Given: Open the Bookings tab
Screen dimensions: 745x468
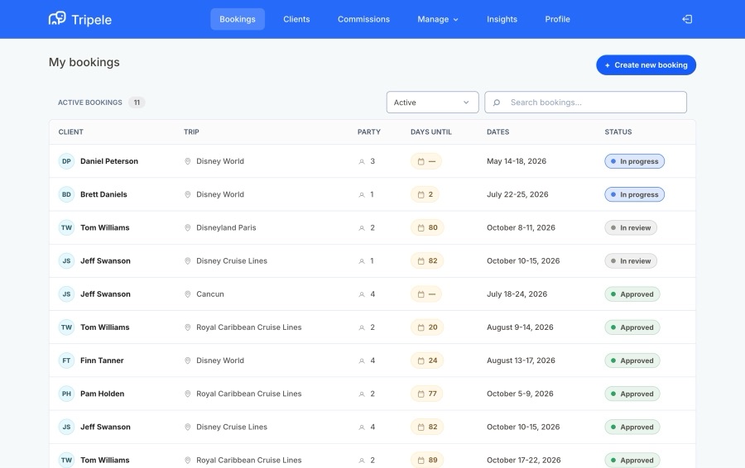Looking at the screenshot, I should point(238,19).
